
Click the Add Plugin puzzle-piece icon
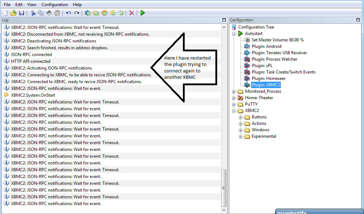[x=88, y=13]
